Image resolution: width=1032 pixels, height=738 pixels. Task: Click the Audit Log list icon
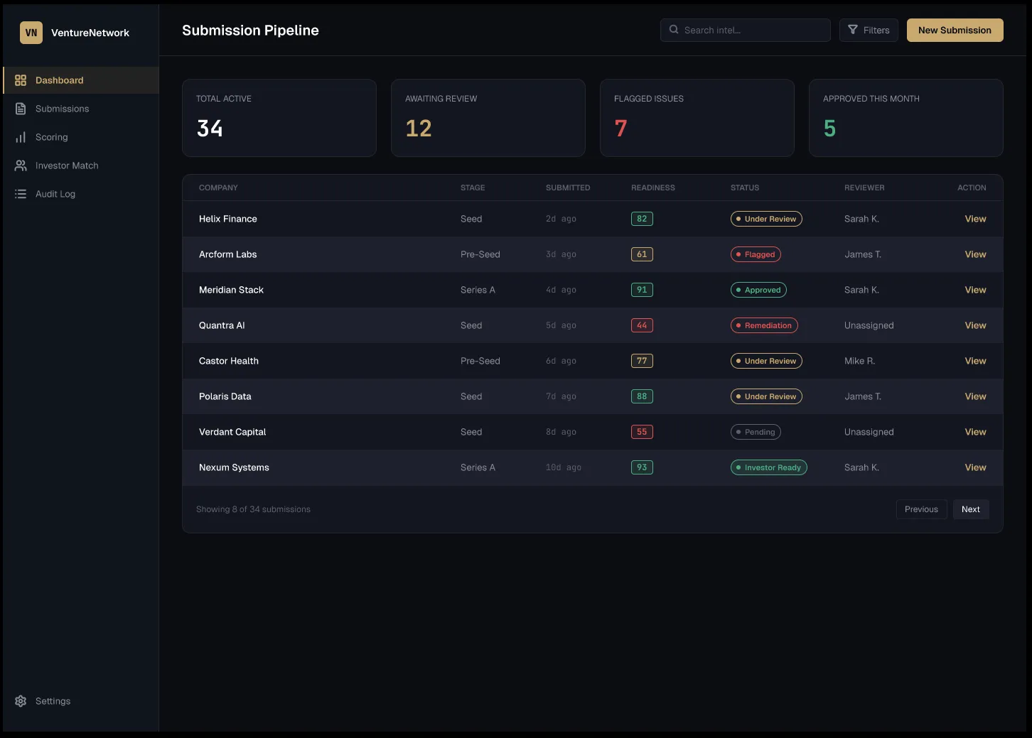[21, 194]
